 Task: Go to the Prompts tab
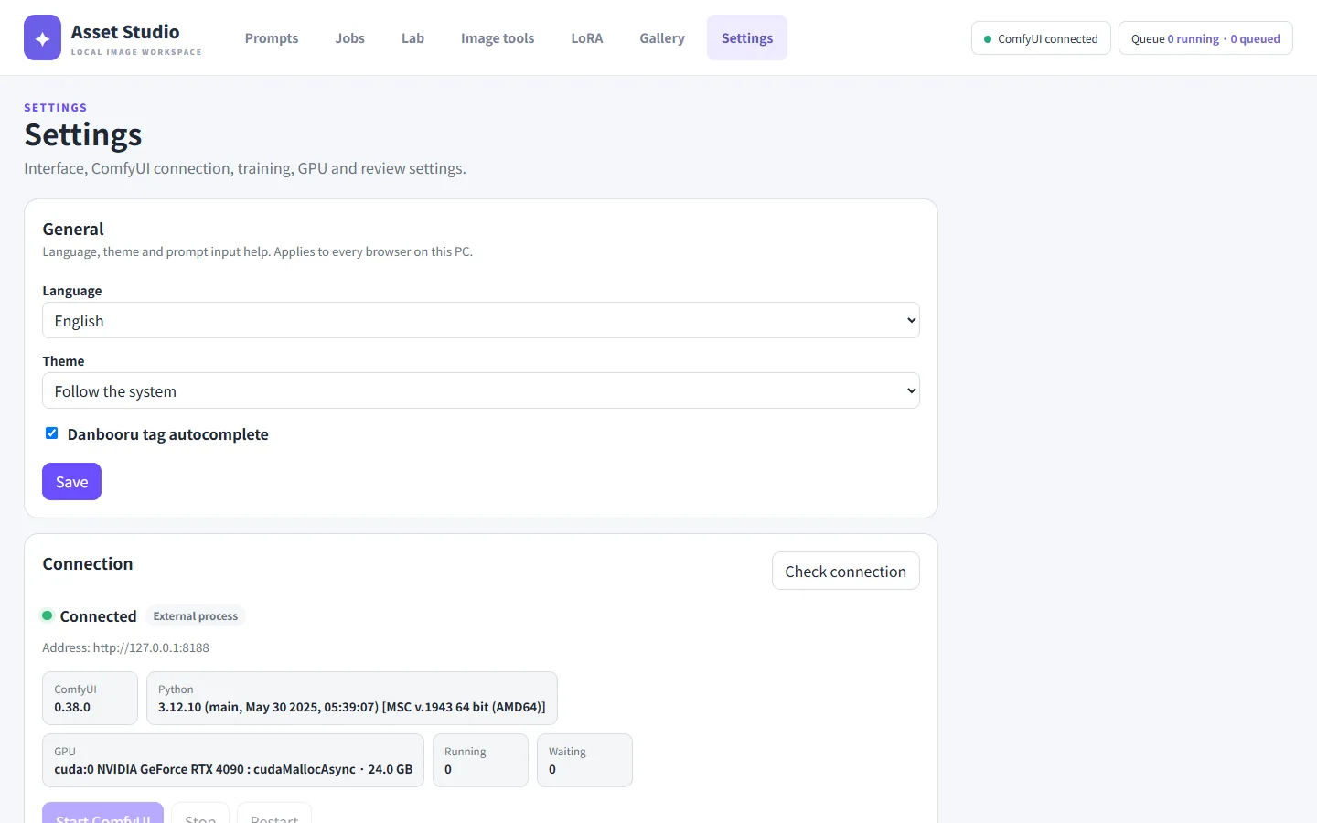(272, 37)
